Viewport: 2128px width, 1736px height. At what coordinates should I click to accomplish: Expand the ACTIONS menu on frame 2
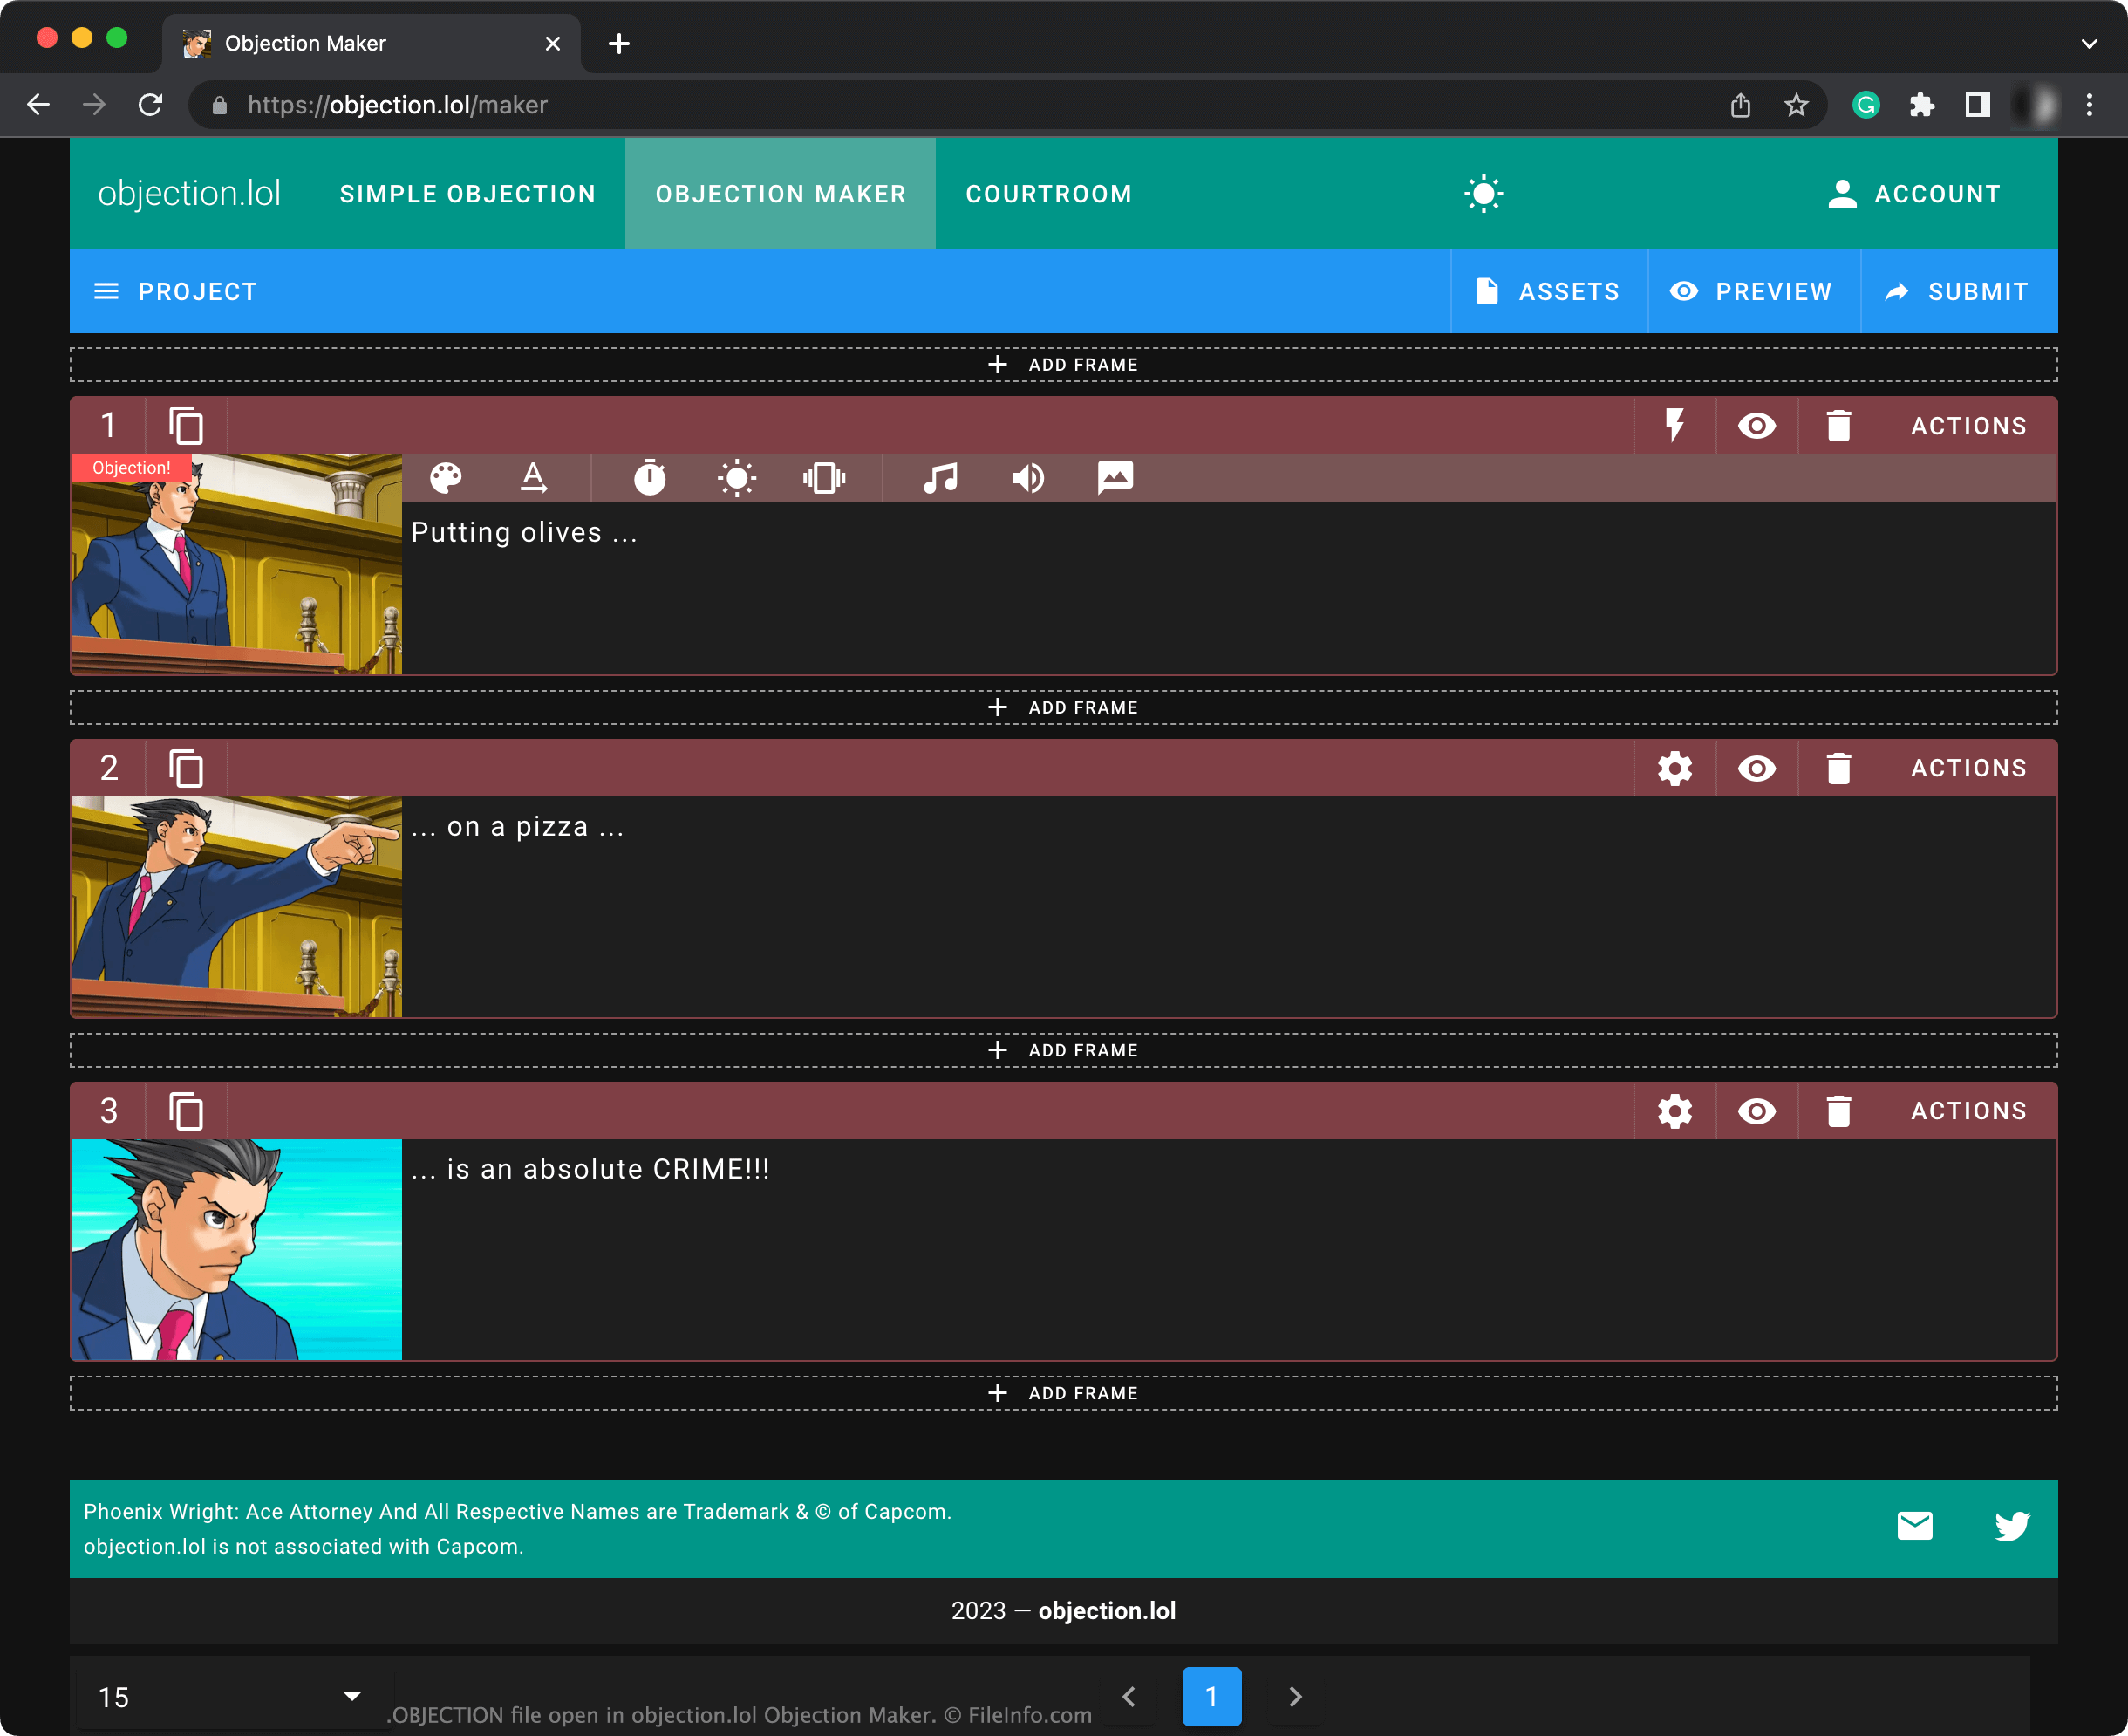point(1968,768)
